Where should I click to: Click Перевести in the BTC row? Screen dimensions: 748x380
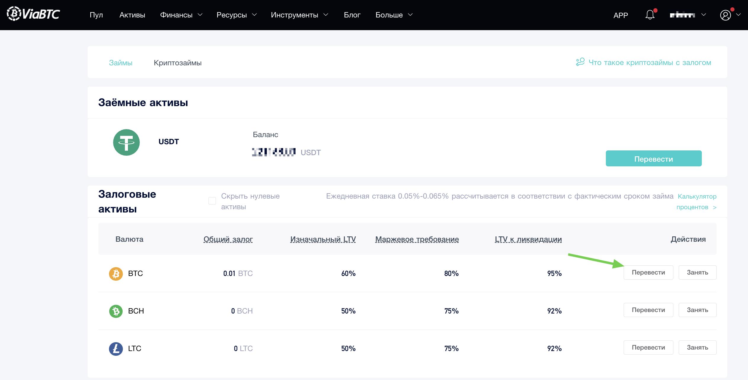(x=648, y=272)
